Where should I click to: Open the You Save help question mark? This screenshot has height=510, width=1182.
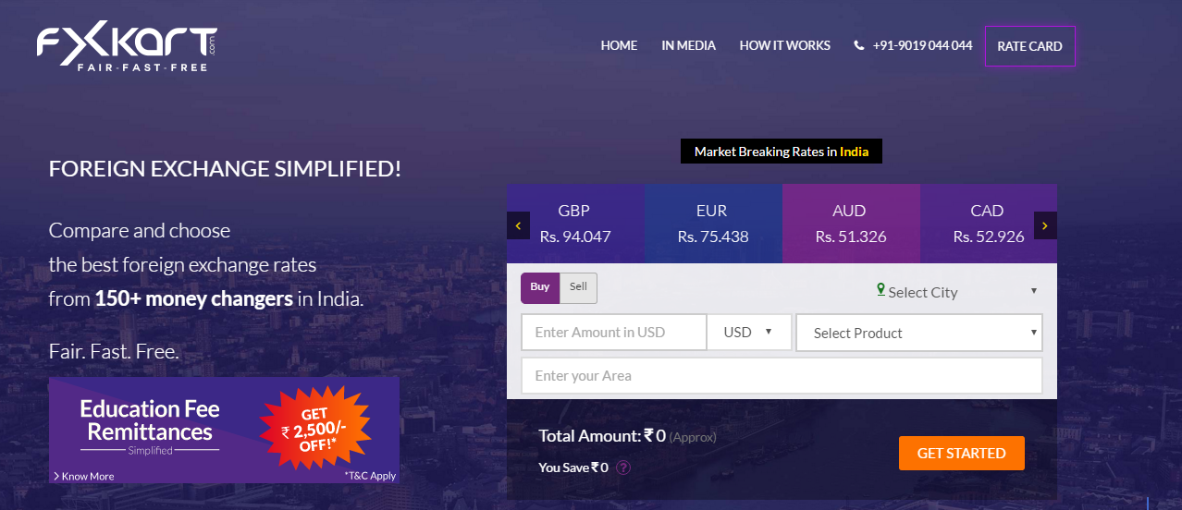click(x=623, y=467)
